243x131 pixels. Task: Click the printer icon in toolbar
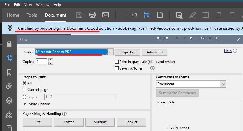coord(92,15)
